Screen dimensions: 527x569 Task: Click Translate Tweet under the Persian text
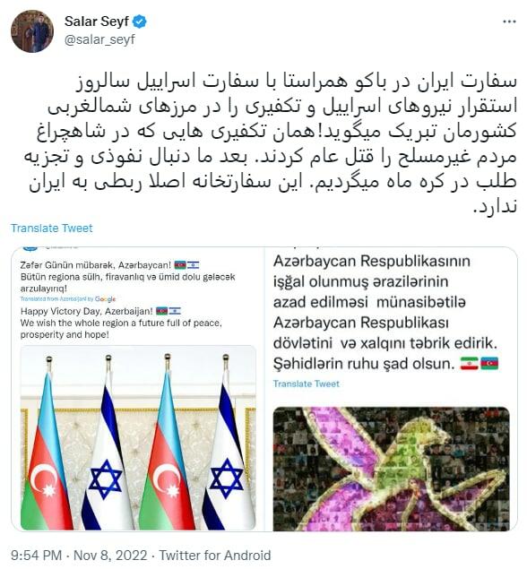[x=52, y=228]
